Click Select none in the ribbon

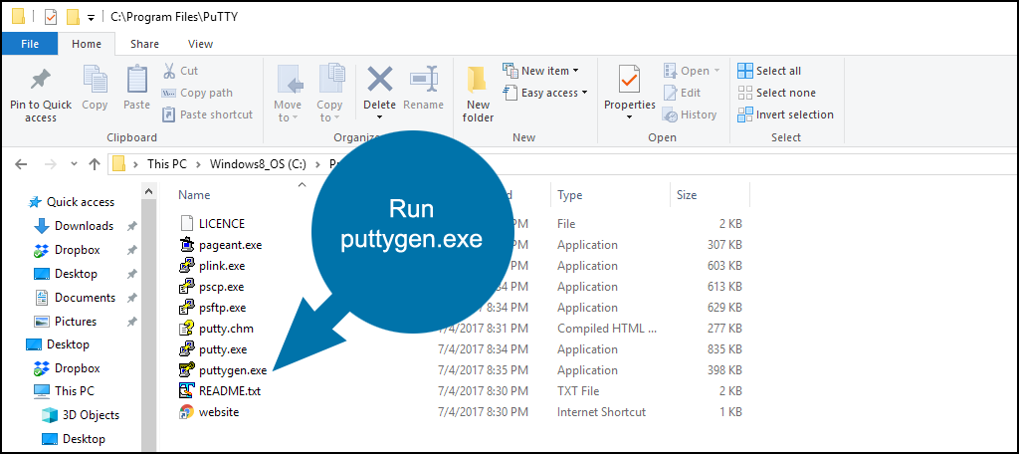click(x=776, y=93)
